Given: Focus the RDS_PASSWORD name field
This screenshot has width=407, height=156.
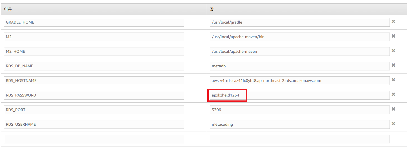Looking at the screenshot, I should (94, 95).
